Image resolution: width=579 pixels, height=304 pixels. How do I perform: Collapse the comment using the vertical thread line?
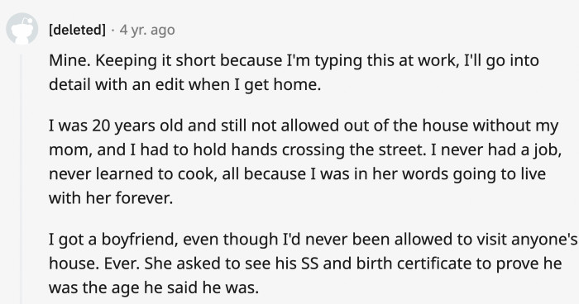(x=22, y=179)
